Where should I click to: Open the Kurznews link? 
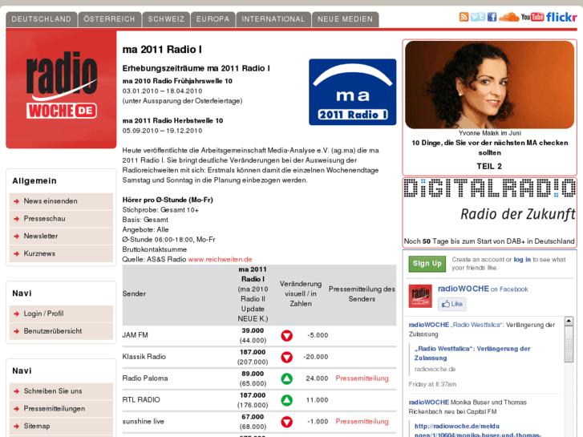[x=62, y=253]
